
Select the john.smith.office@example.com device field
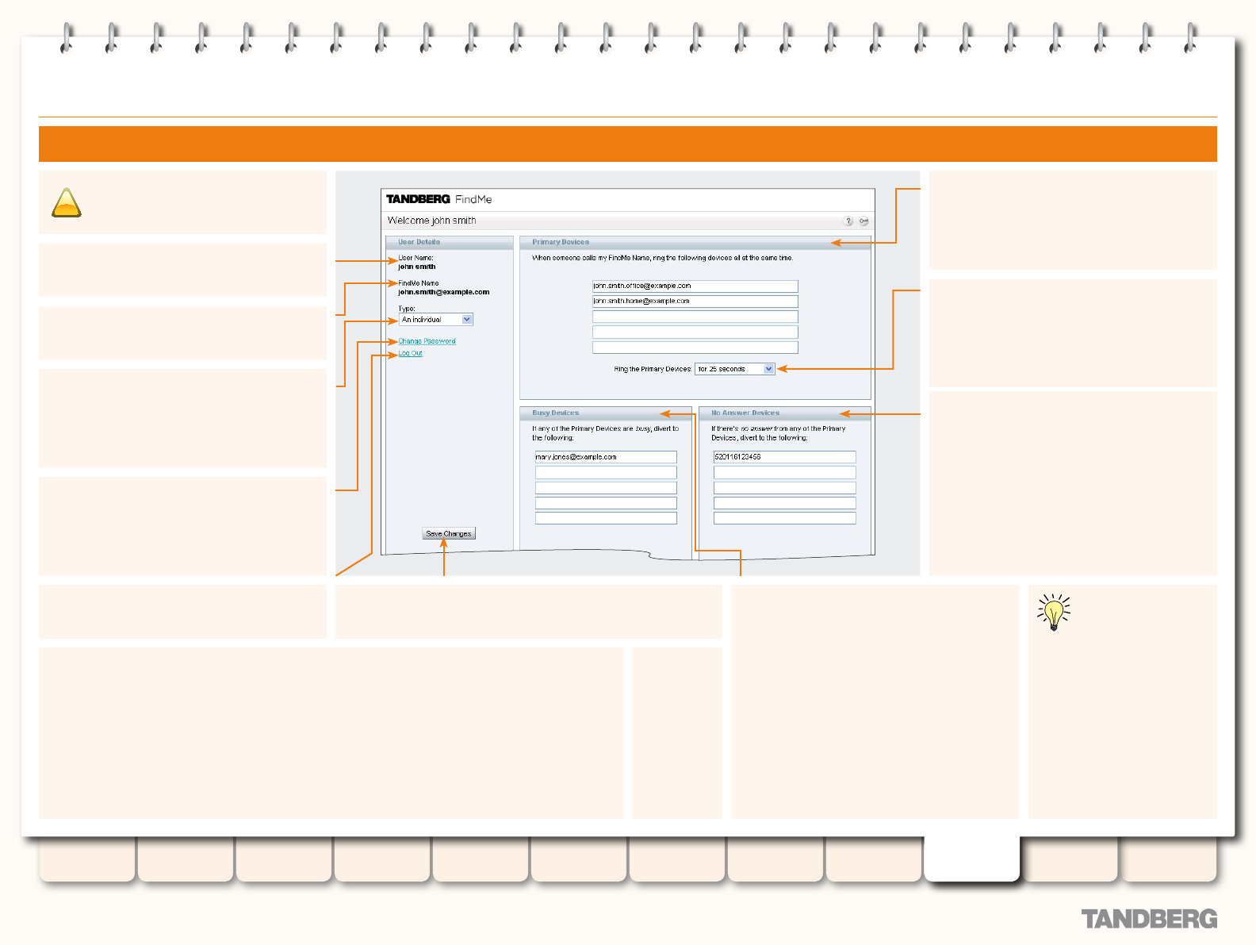coord(695,286)
